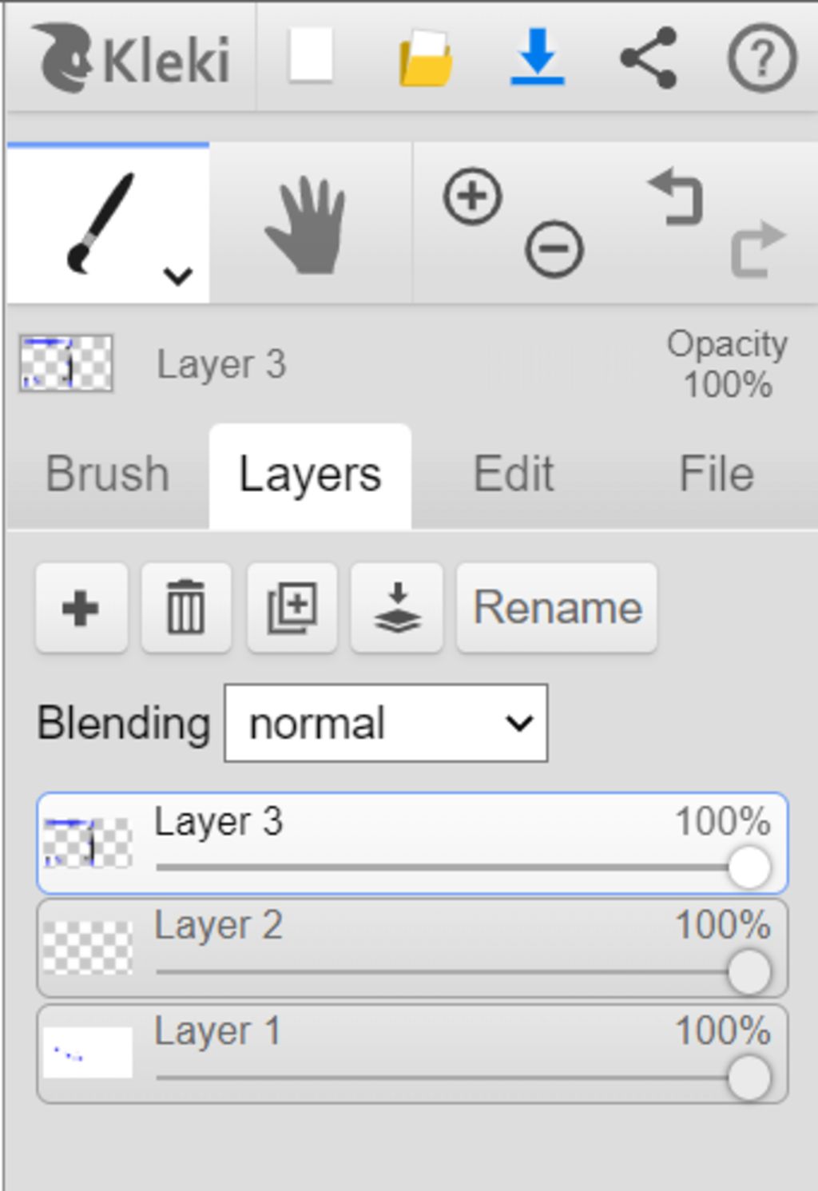Add a new layer
Screen dimensions: 818x1191
81,608
